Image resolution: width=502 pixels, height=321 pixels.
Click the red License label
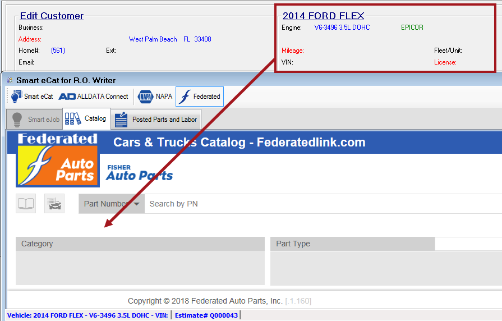click(x=445, y=62)
